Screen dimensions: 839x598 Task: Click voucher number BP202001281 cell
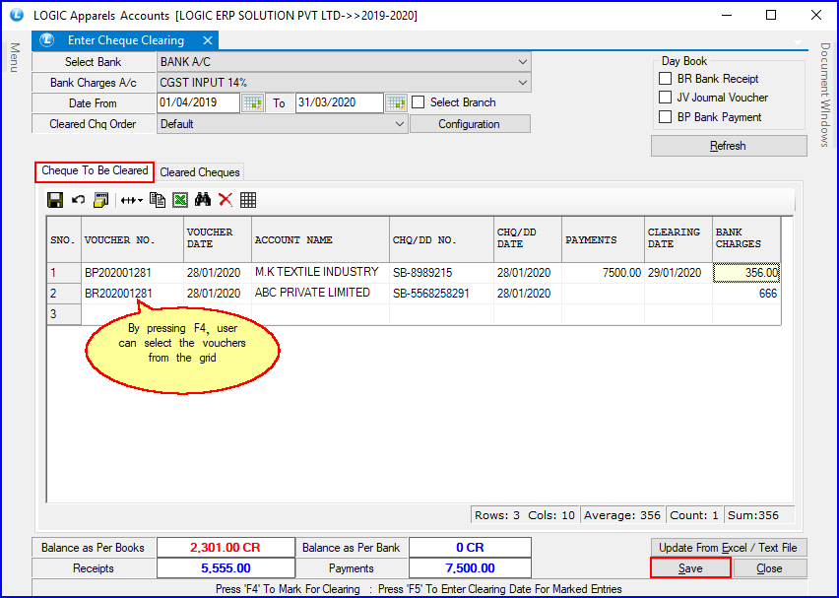132,273
